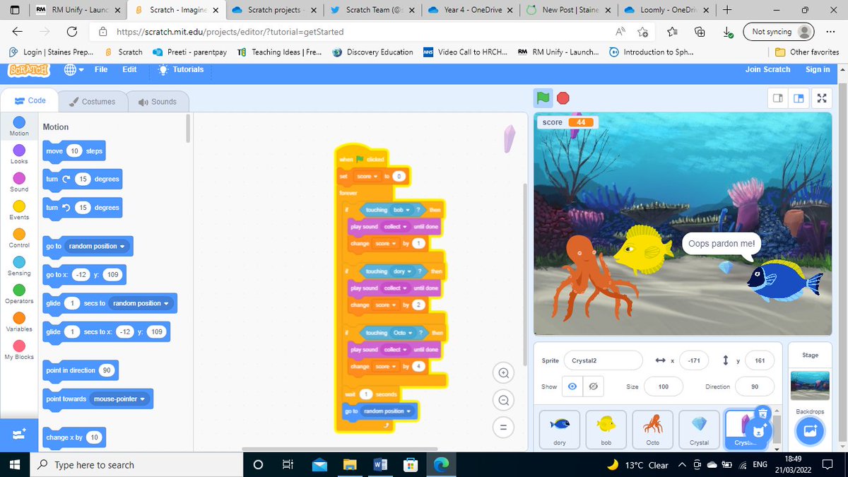Select the Variables block category

click(x=19, y=323)
